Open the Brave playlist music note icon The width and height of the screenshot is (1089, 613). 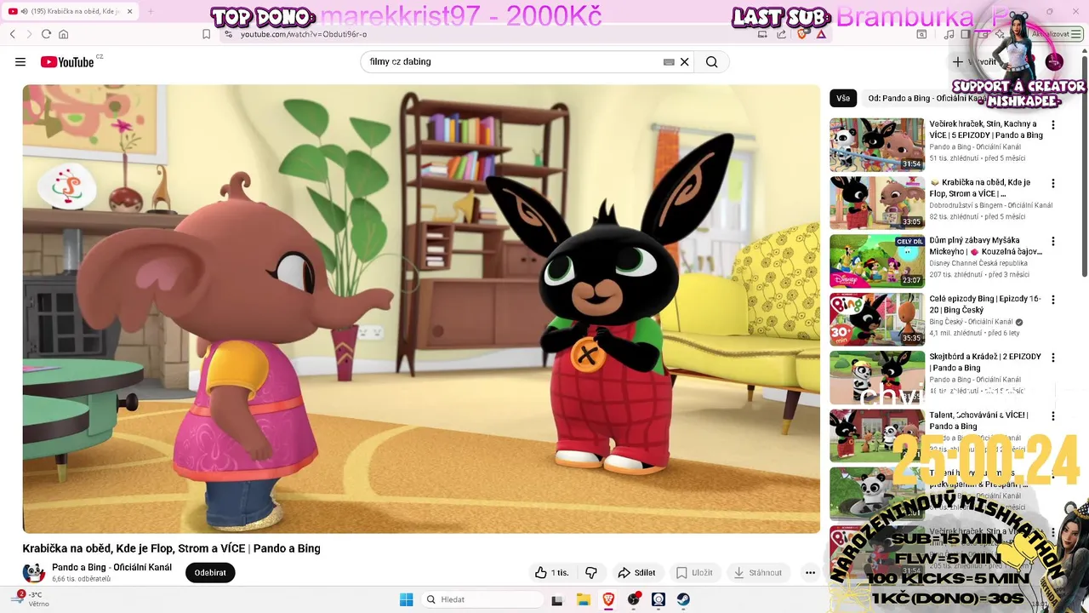pos(949,34)
